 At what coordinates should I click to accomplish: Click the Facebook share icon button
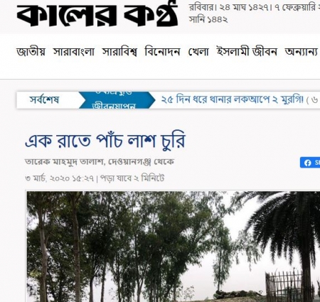310,163
